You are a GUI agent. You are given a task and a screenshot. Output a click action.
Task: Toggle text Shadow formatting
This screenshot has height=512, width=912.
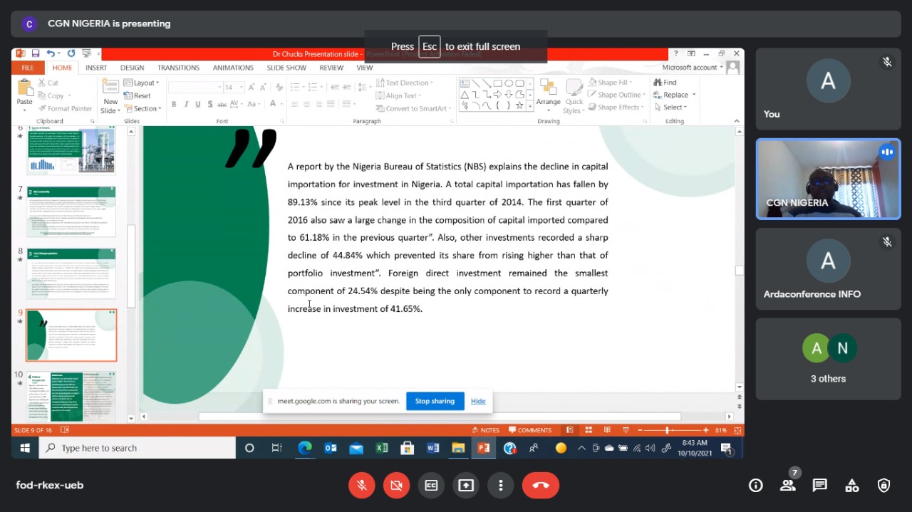211,104
